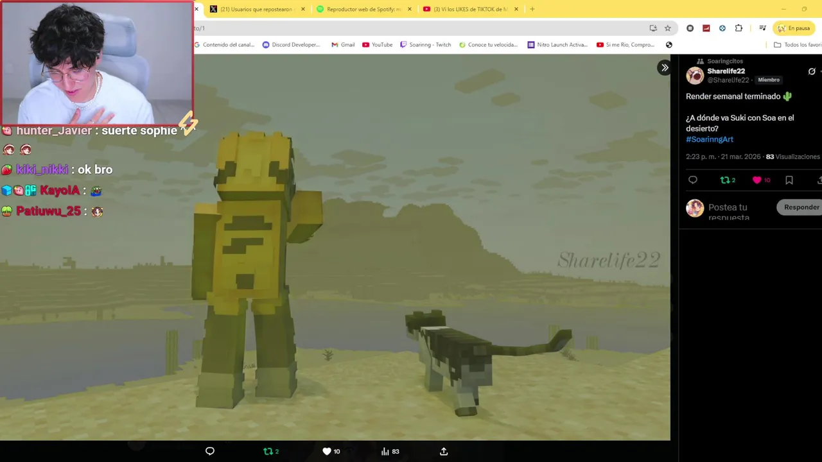Open a new browser tab
The image size is (822, 462).
532,9
